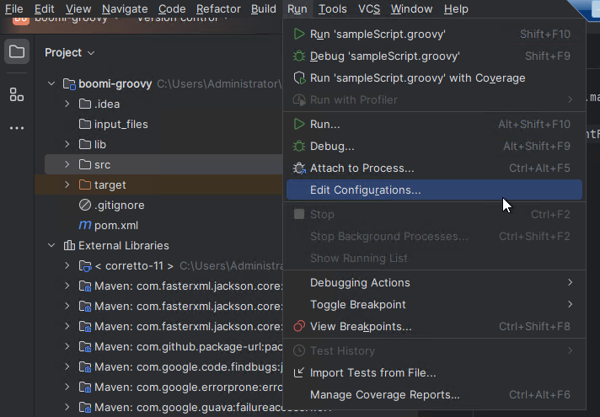Choose the Debug... menu entry
Screen dimensions: 600x417
pyautogui.click(x=434, y=146)
